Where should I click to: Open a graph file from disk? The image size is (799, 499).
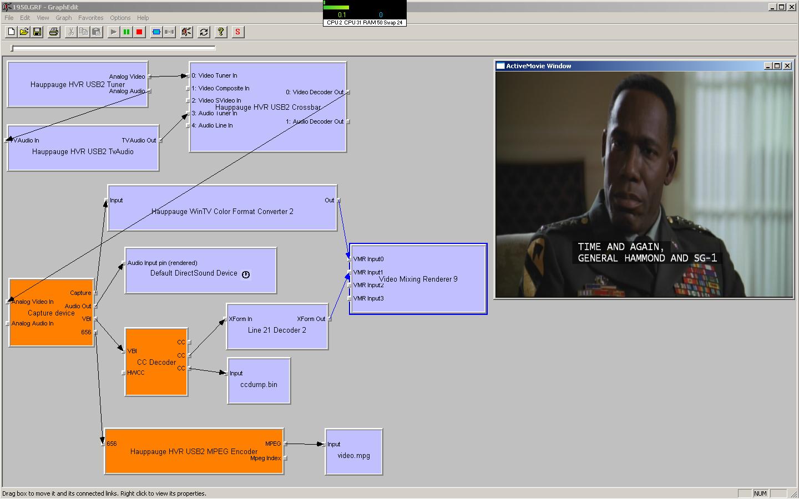pyautogui.click(x=24, y=32)
